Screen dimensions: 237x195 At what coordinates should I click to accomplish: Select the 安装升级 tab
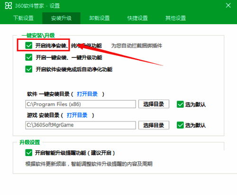61,18
